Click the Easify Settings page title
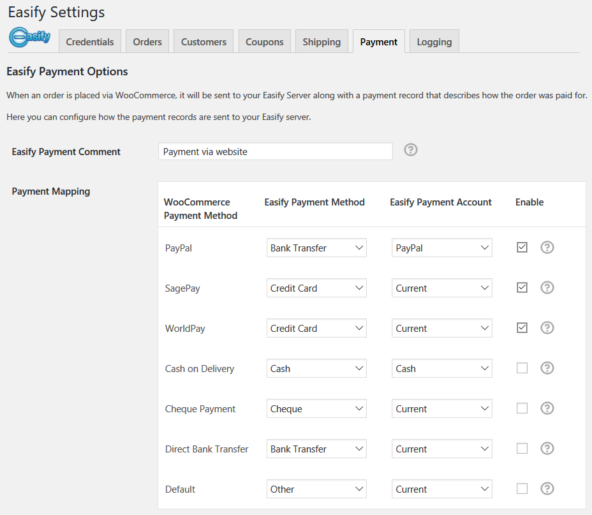 [x=56, y=12]
